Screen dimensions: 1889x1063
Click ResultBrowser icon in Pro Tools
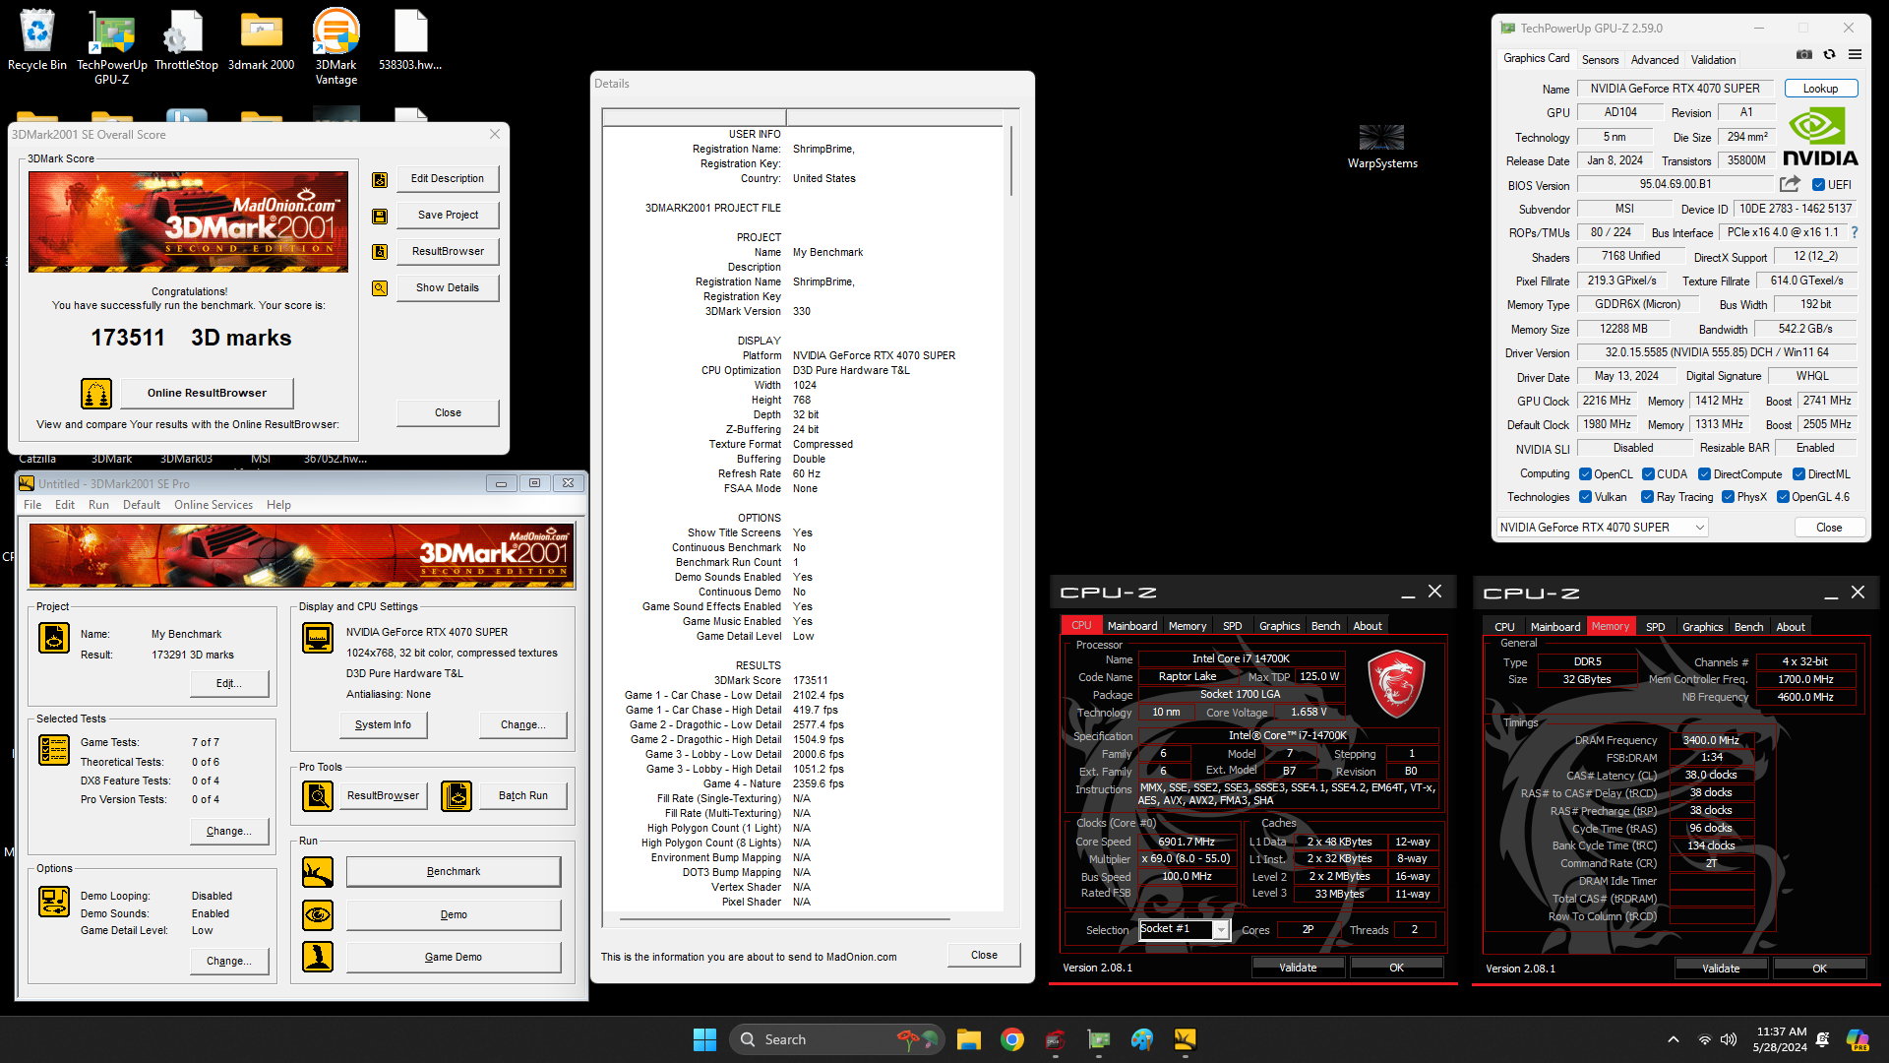(318, 795)
